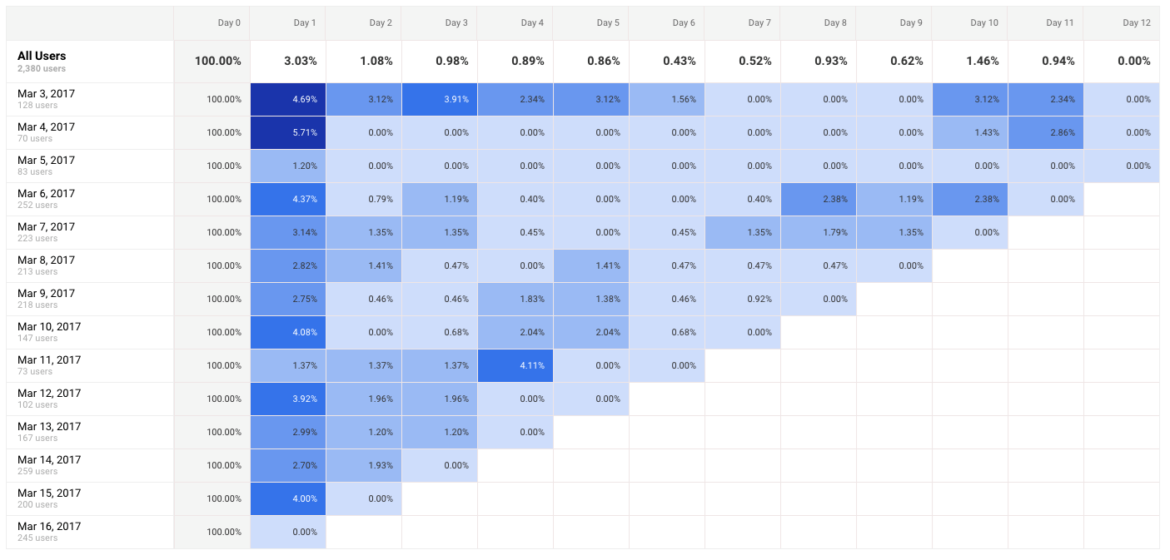Select the 4.69% cell for Mar 3
1170x560 pixels.
click(288, 100)
